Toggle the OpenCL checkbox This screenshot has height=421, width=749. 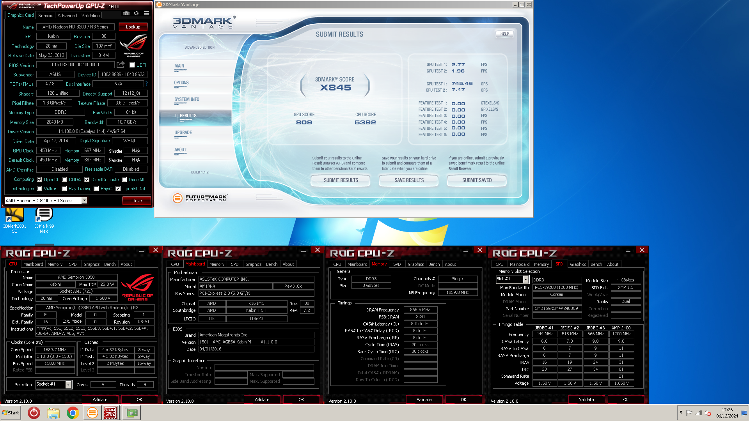tap(40, 180)
